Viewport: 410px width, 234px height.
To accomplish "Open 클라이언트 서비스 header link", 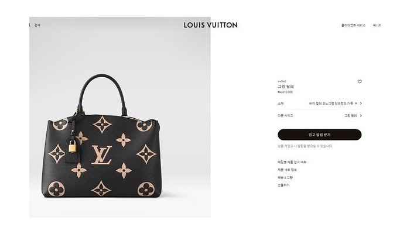I will 353,25.
